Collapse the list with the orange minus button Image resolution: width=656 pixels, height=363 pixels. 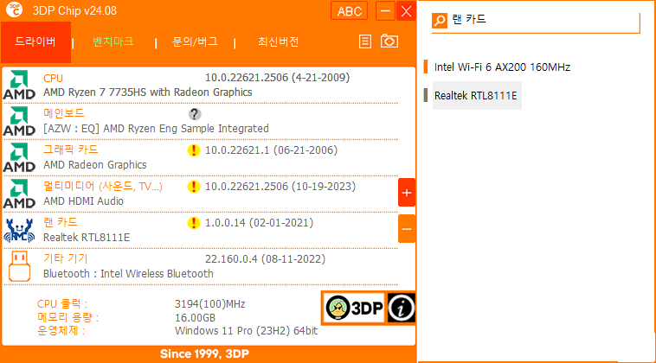click(x=407, y=229)
